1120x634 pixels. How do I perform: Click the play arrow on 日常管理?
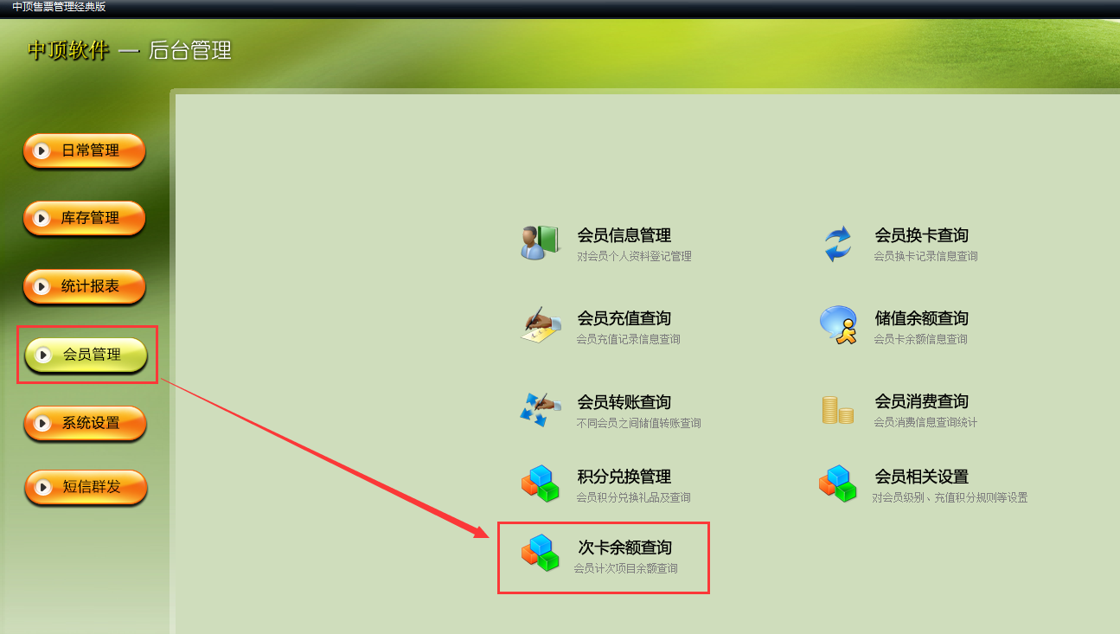tap(41, 151)
